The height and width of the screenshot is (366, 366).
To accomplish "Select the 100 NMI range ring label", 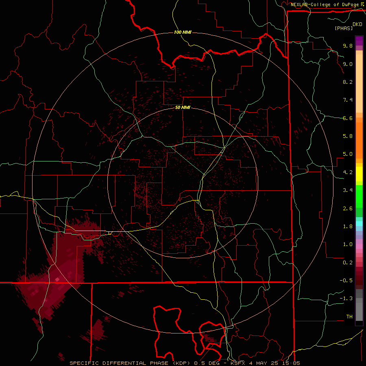I will [183, 32].
